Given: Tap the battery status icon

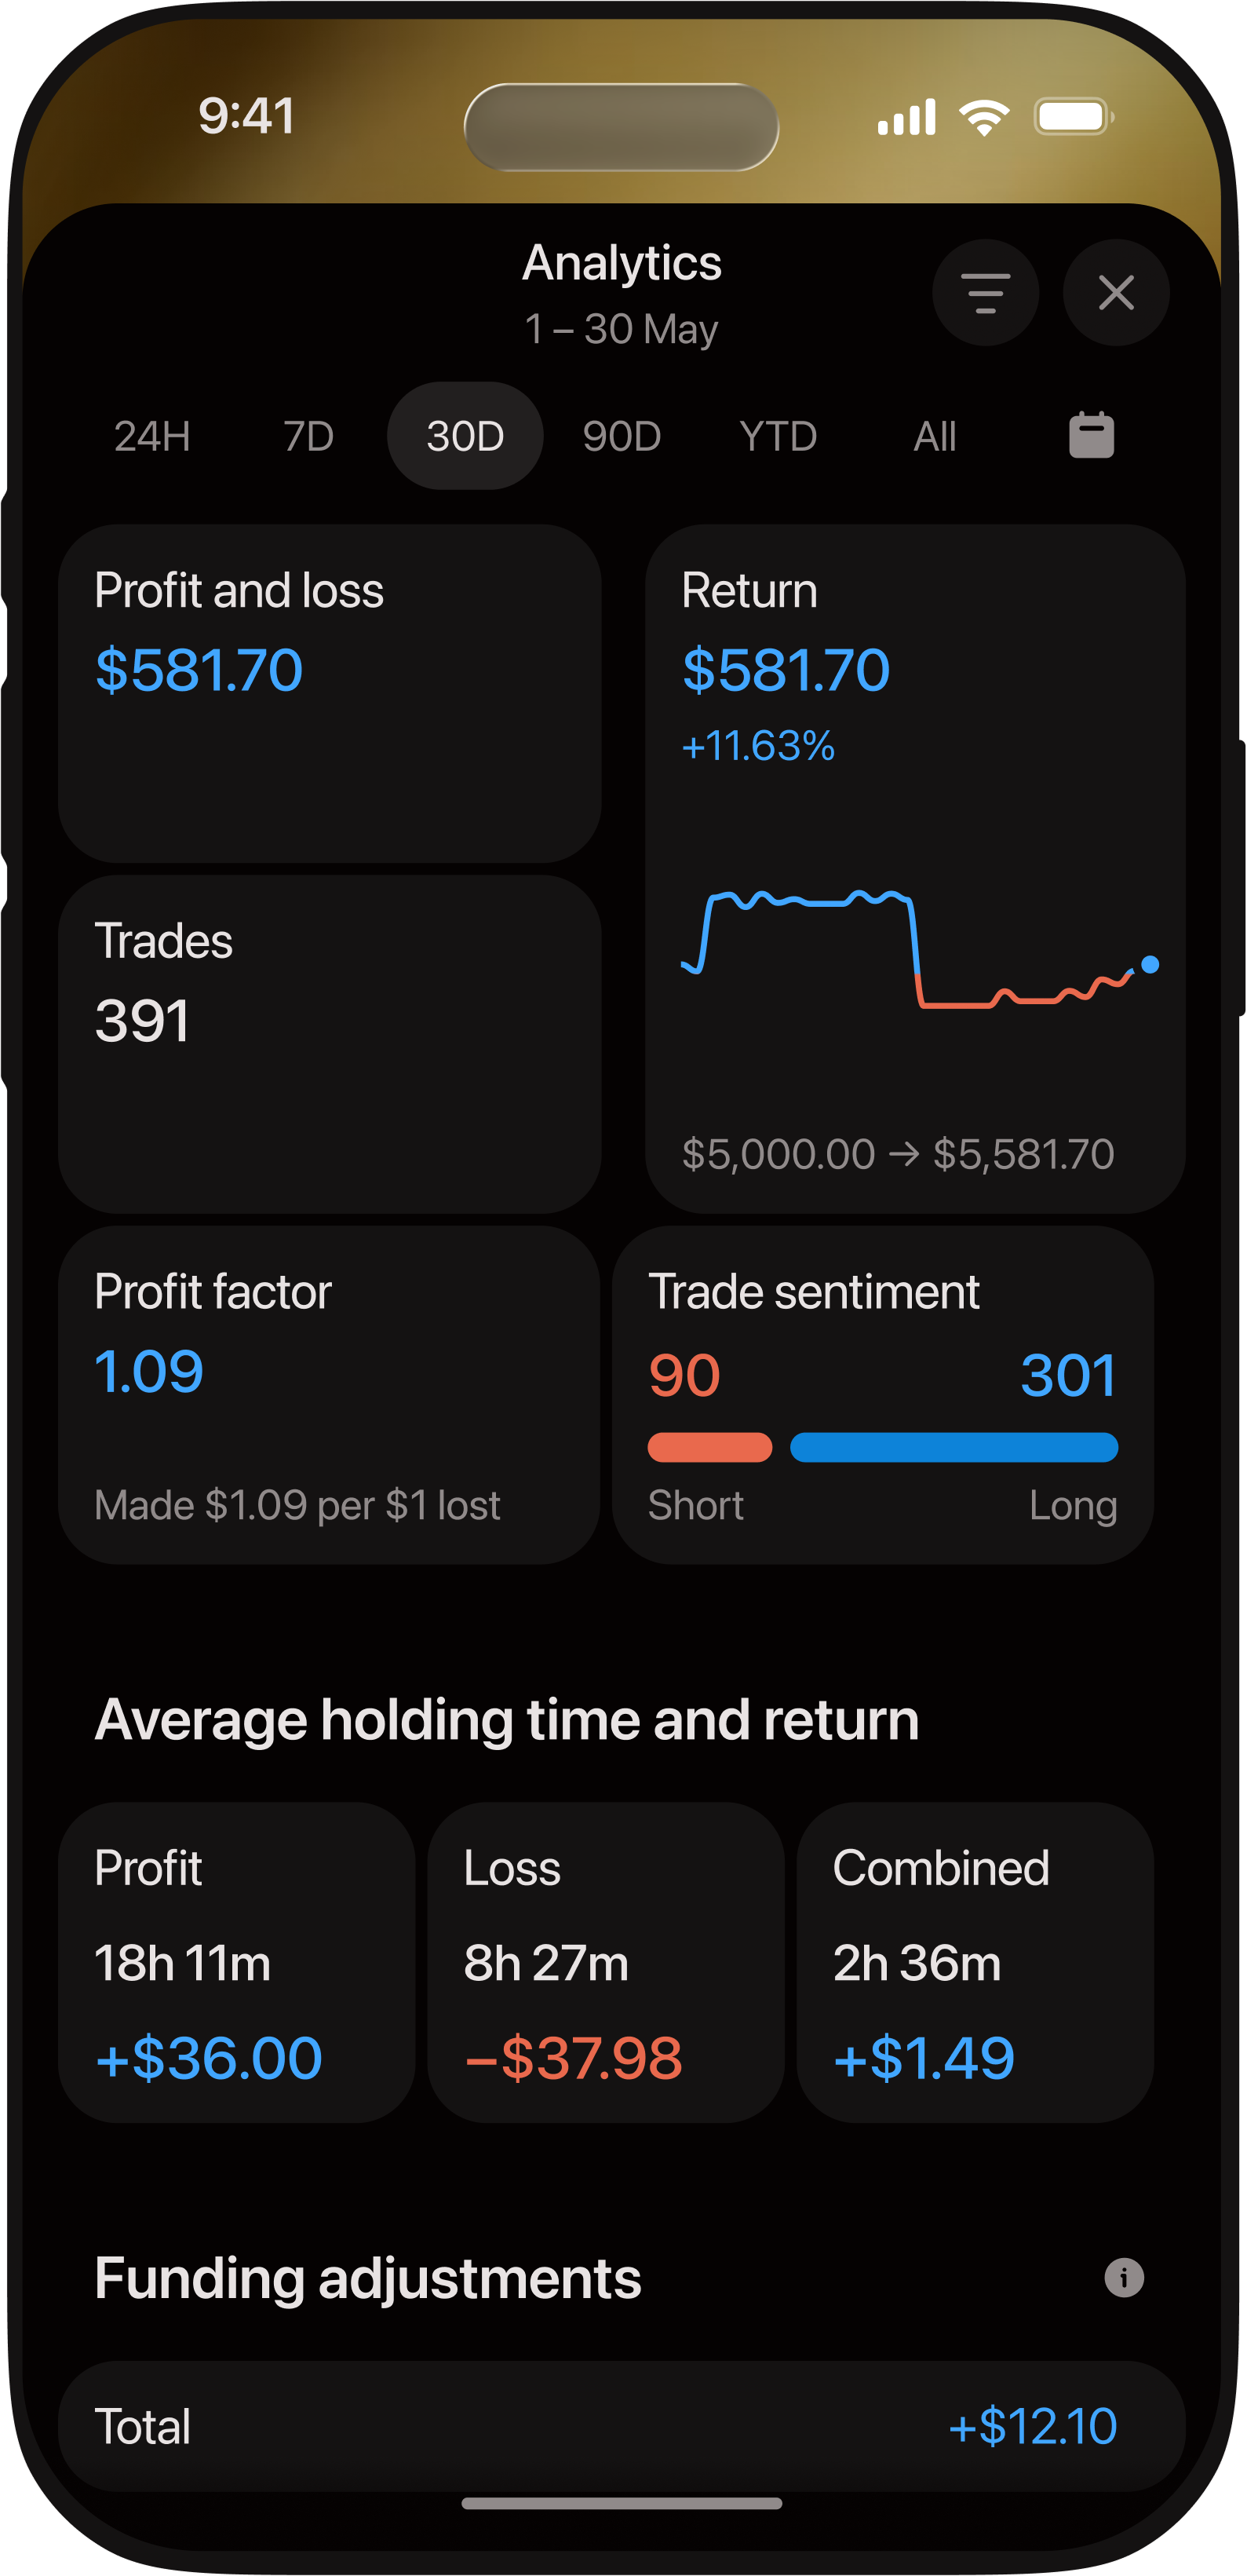Looking at the screenshot, I should click(1074, 117).
